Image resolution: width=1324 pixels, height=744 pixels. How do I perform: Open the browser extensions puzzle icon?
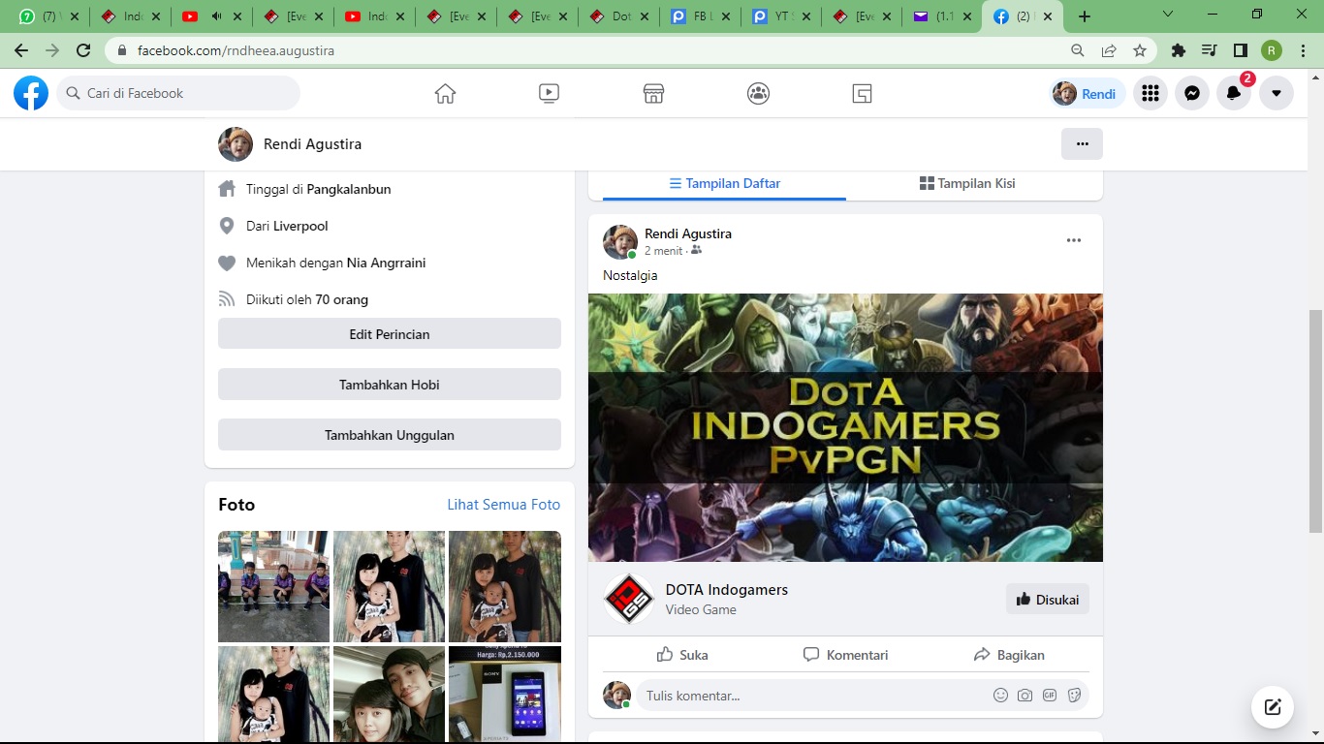1179,50
